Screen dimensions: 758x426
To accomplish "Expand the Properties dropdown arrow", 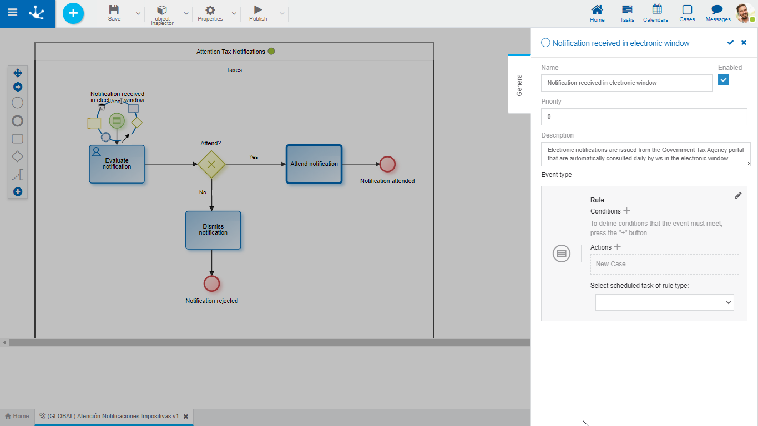I will click(x=234, y=13).
